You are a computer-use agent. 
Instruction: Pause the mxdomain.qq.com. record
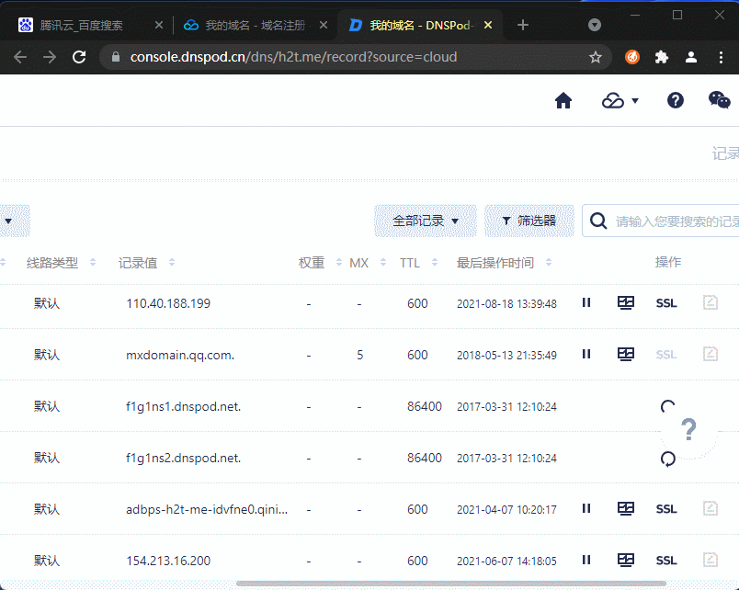(586, 354)
